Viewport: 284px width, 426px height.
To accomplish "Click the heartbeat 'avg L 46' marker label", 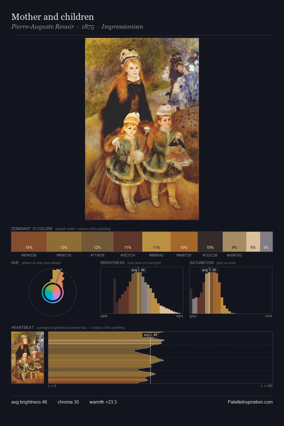I will [x=151, y=335].
